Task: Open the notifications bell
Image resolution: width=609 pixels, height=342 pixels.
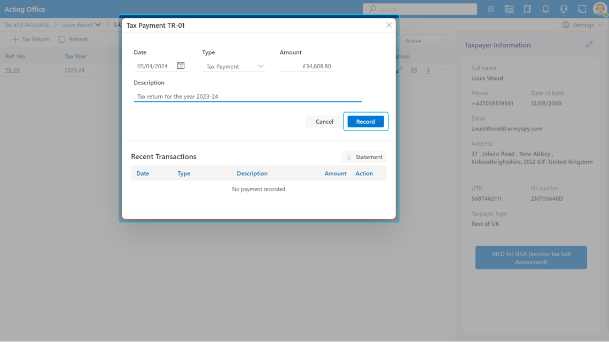Action: [545, 9]
